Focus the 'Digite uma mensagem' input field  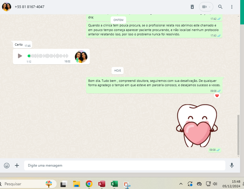tap(125, 165)
